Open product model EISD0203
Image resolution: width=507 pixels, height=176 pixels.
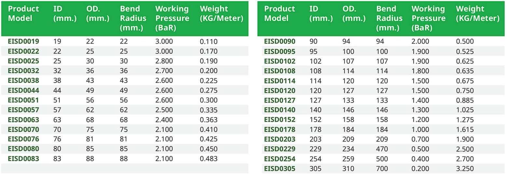[x=280, y=139]
